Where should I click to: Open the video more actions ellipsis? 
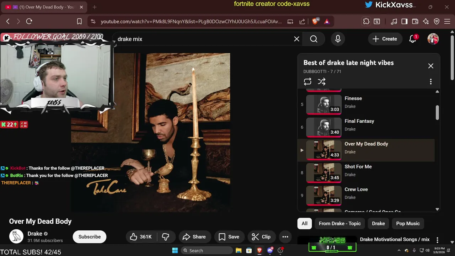[285, 237]
